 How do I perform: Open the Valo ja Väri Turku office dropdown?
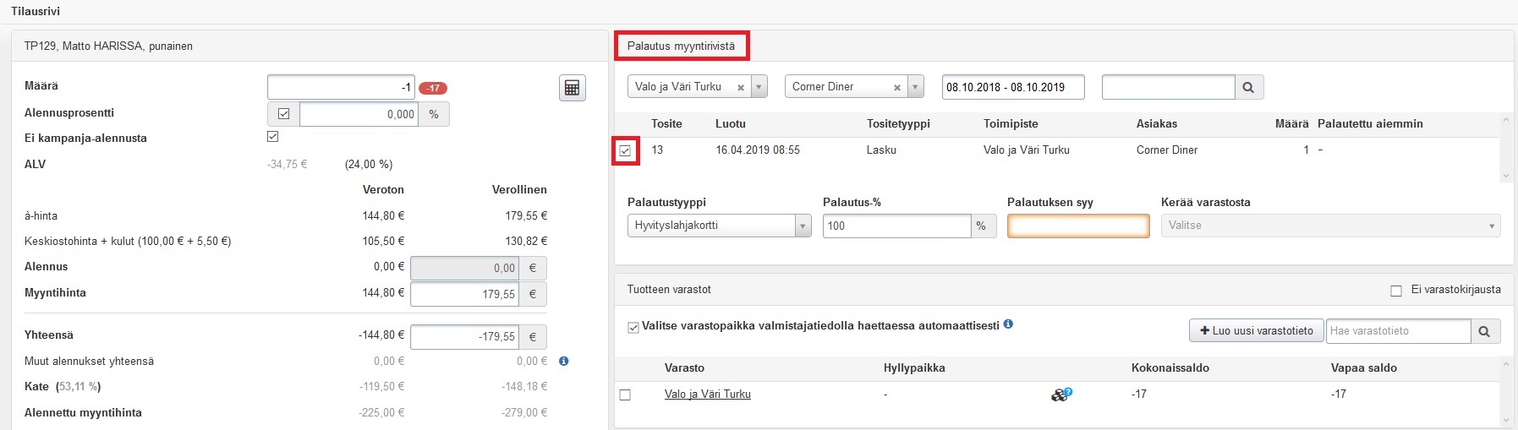pos(759,87)
